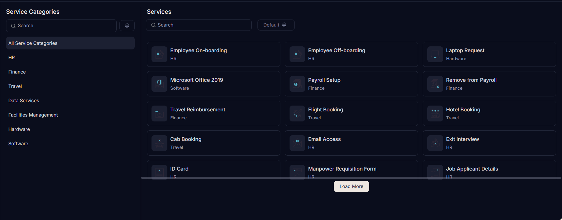562x220 pixels.
Task: Choose the Data Services category
Action: coord(70,101)
